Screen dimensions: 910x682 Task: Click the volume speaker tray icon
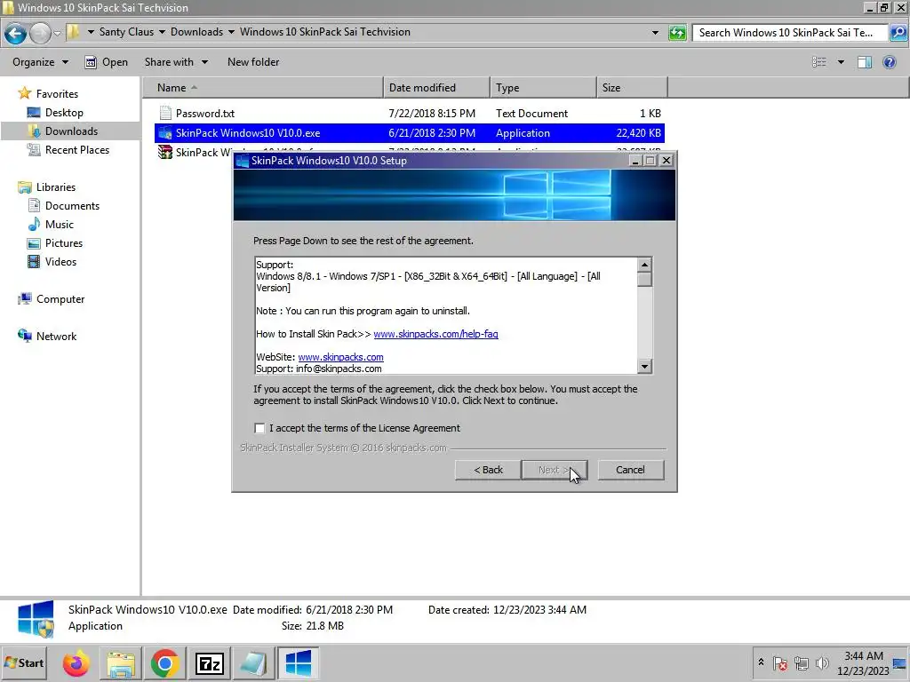click(x=822, y=663)
